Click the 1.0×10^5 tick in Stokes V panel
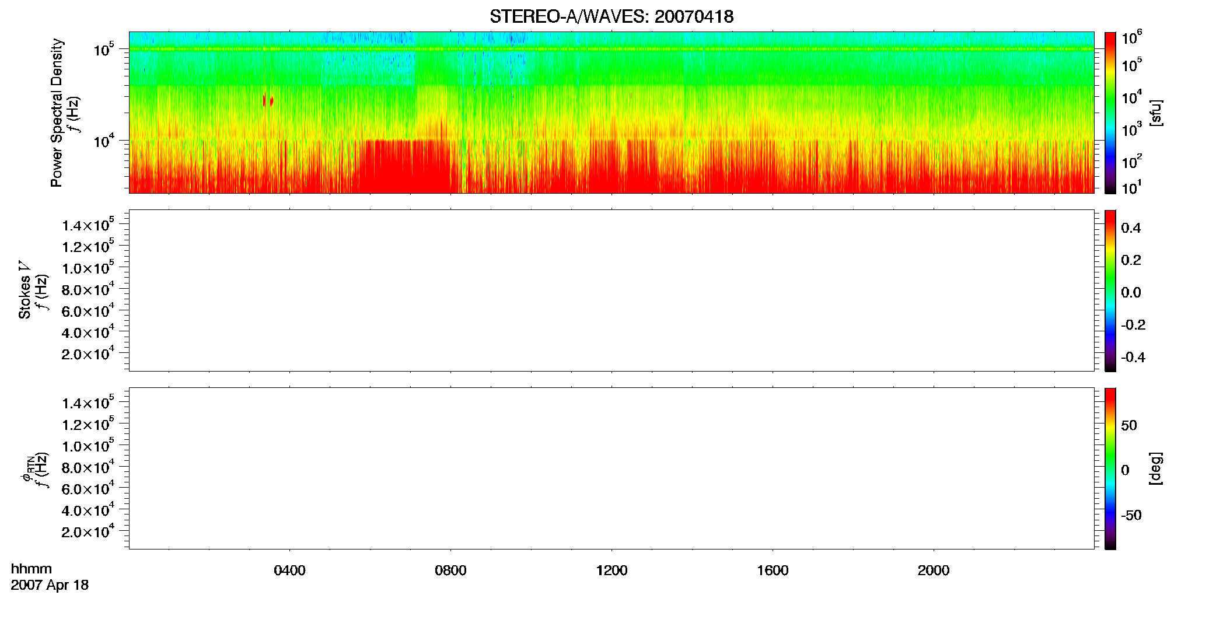The image size is (1223, 630). 88,268
